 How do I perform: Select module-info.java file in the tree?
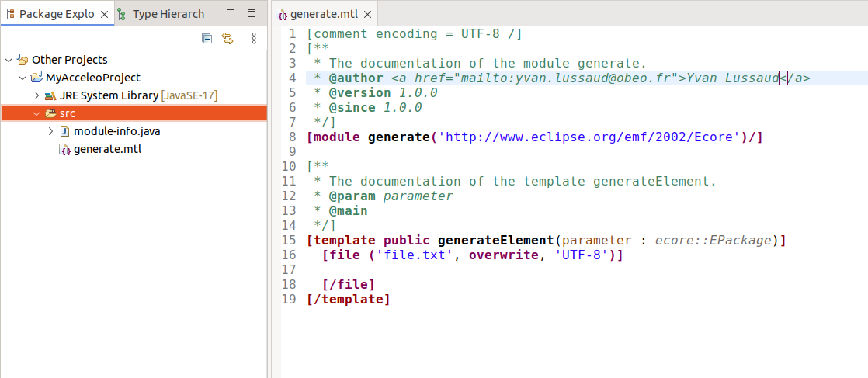[x=116, y=131]
